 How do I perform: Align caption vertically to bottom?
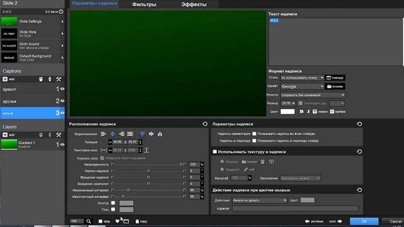click(x=160, y=134)
